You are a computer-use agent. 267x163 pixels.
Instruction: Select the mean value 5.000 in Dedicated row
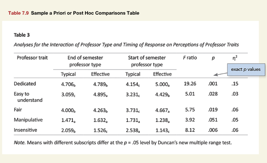click(162, 84)
